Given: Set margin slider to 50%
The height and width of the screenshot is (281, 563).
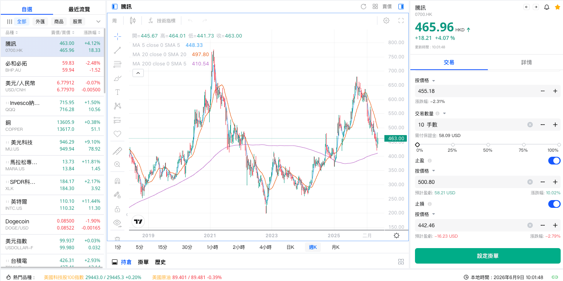Looking at the screenshot, I should click(x=488, y=145).
